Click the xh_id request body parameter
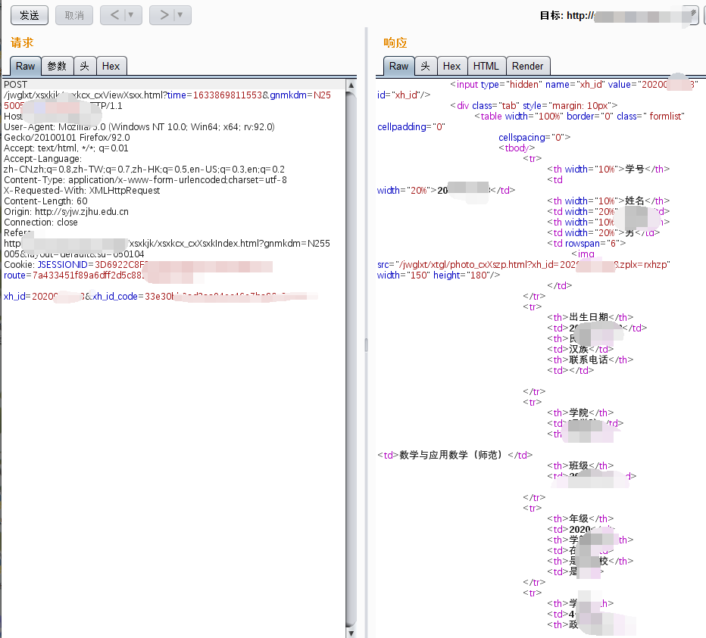The width and height of the screenshot is (706, 638). tap(44, 296)
